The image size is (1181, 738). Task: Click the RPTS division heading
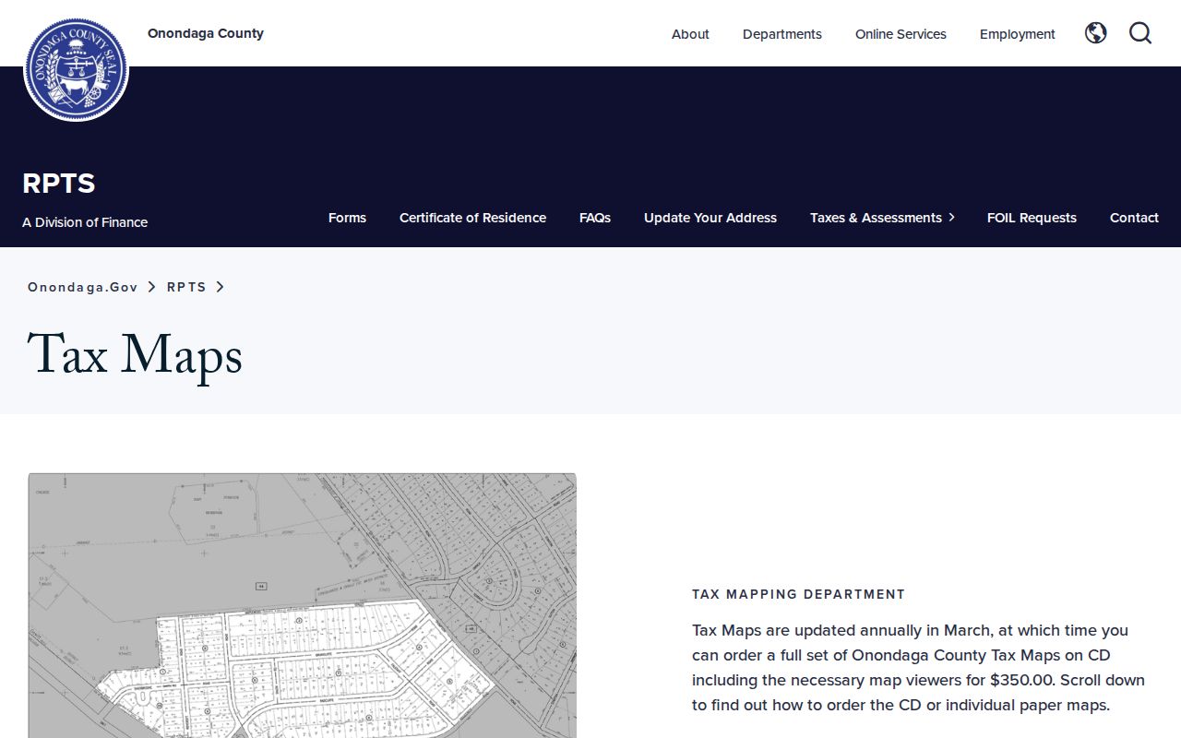[x=59, y=184]
